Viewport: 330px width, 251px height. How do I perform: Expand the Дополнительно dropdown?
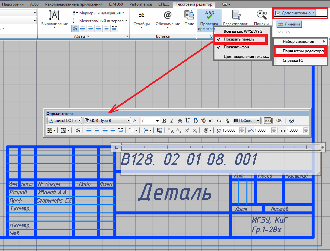point(295,13)
